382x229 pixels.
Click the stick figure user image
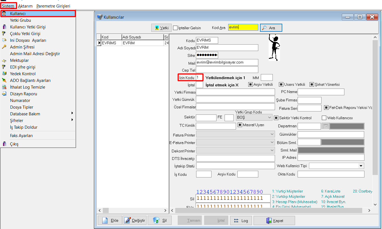point(274,47)
